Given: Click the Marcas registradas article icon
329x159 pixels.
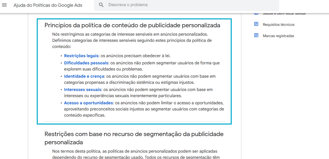Looking at the screenshot, I should click(x=256, y=36).
